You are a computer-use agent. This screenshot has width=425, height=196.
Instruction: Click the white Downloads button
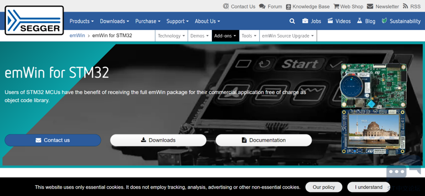coord(158,140)
